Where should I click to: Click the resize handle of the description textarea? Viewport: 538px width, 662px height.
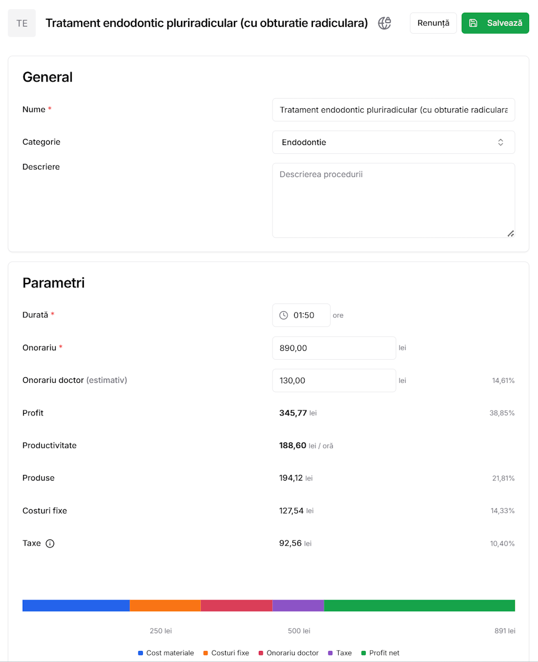pos(511,233)
